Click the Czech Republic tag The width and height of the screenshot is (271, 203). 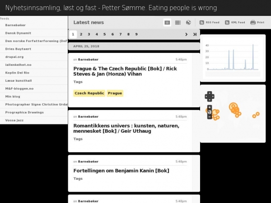(x=89, y=93)
